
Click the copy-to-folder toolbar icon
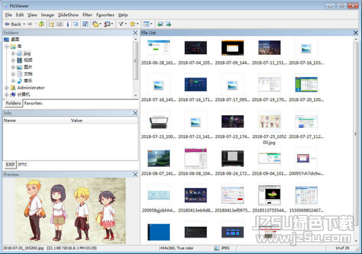[x=95, y=24]
